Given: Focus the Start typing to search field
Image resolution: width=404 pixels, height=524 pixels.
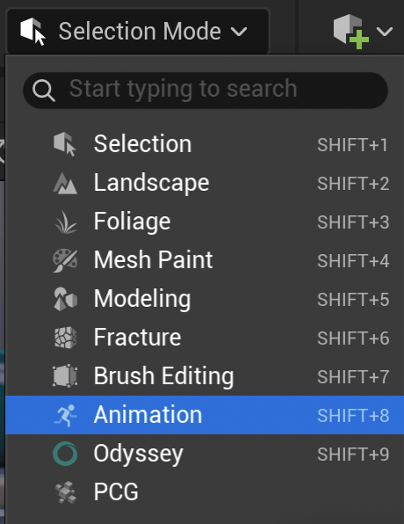Looking at the screenshot, I should (206, 91).
